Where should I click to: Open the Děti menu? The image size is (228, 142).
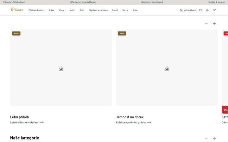(x=82, y=10)
